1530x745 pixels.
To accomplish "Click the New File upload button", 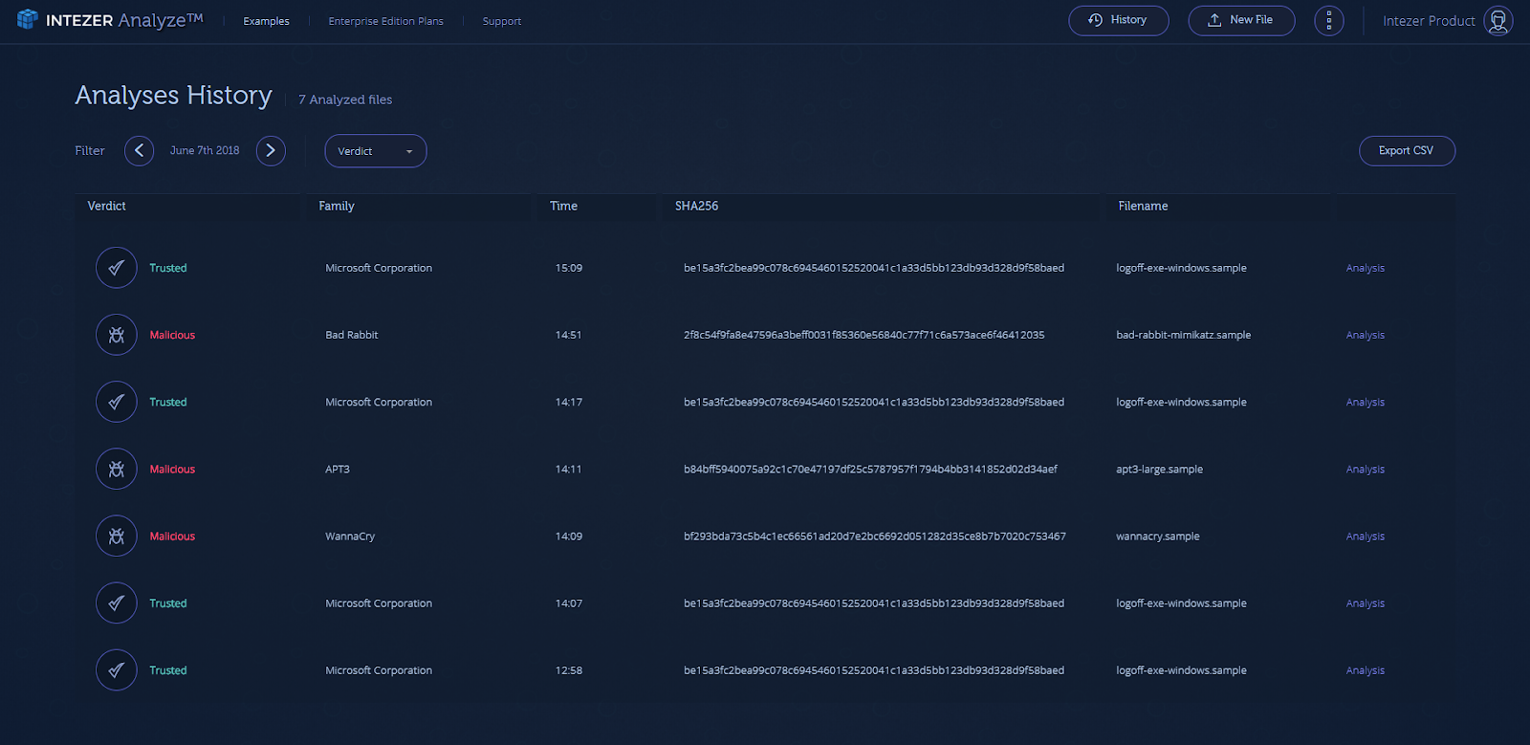I will tap(1240, 20).
